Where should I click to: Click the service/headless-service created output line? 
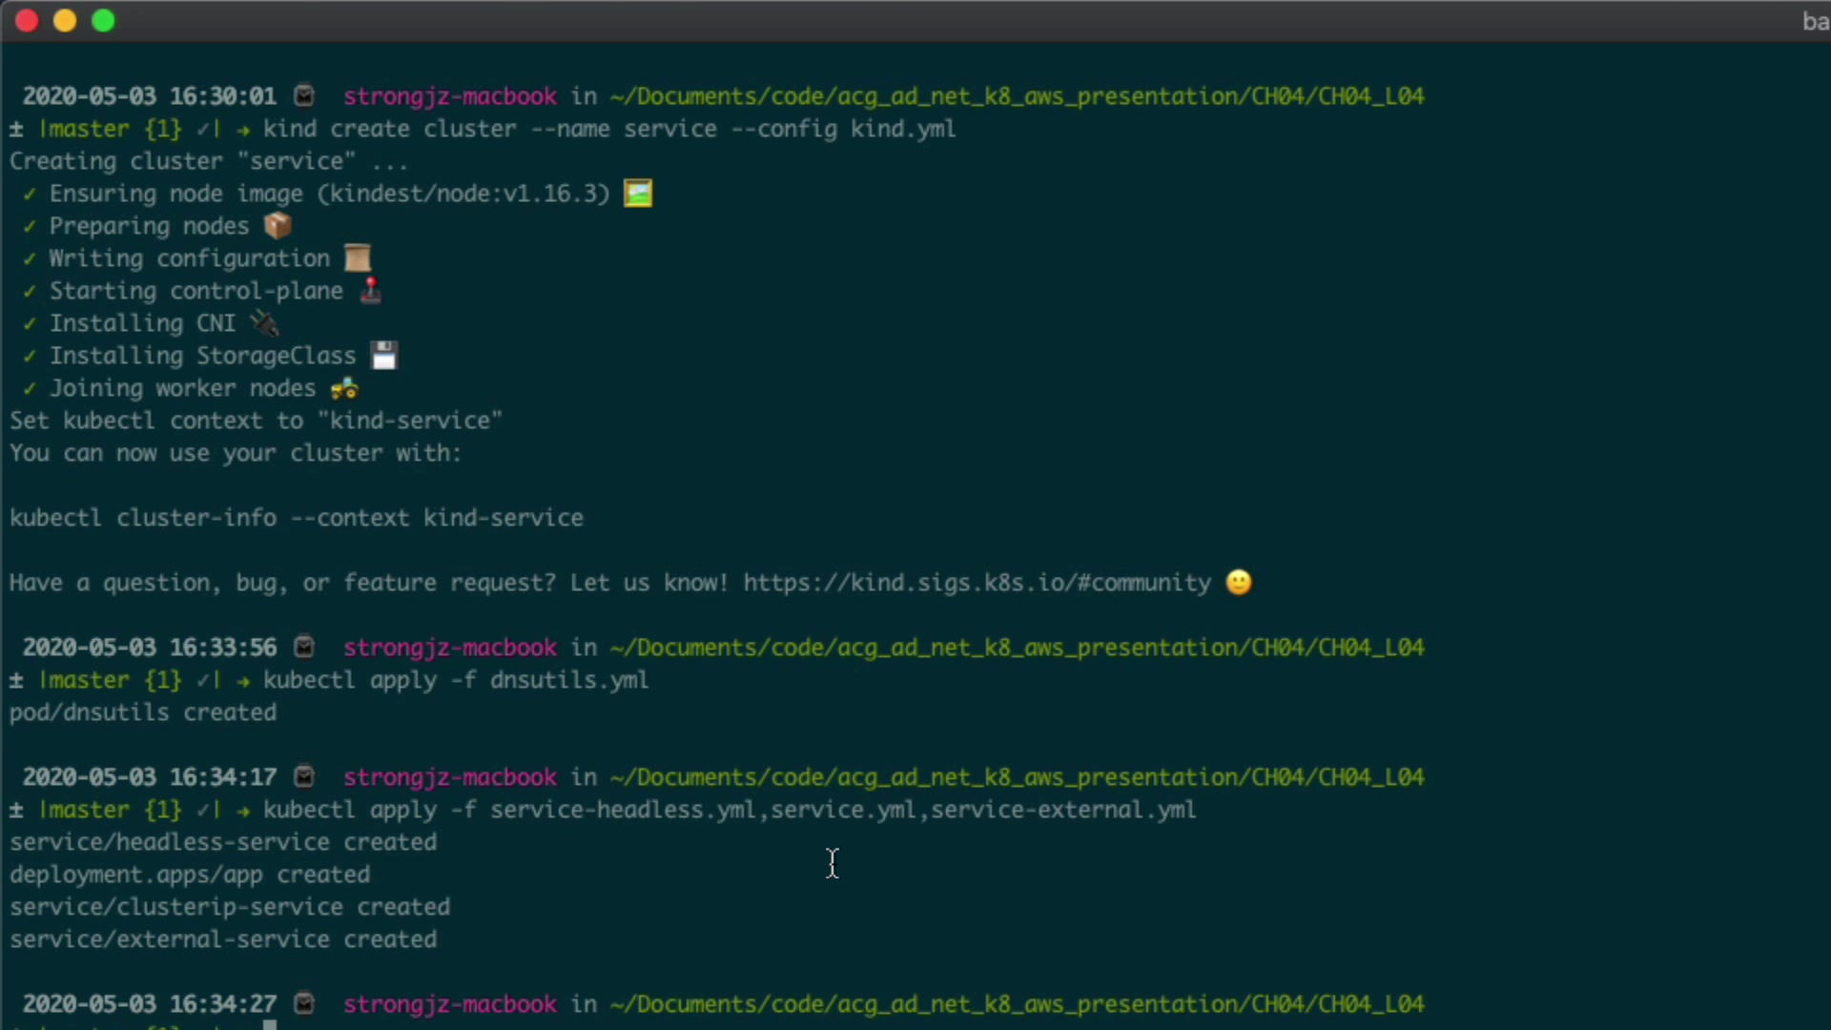point(223,842)
